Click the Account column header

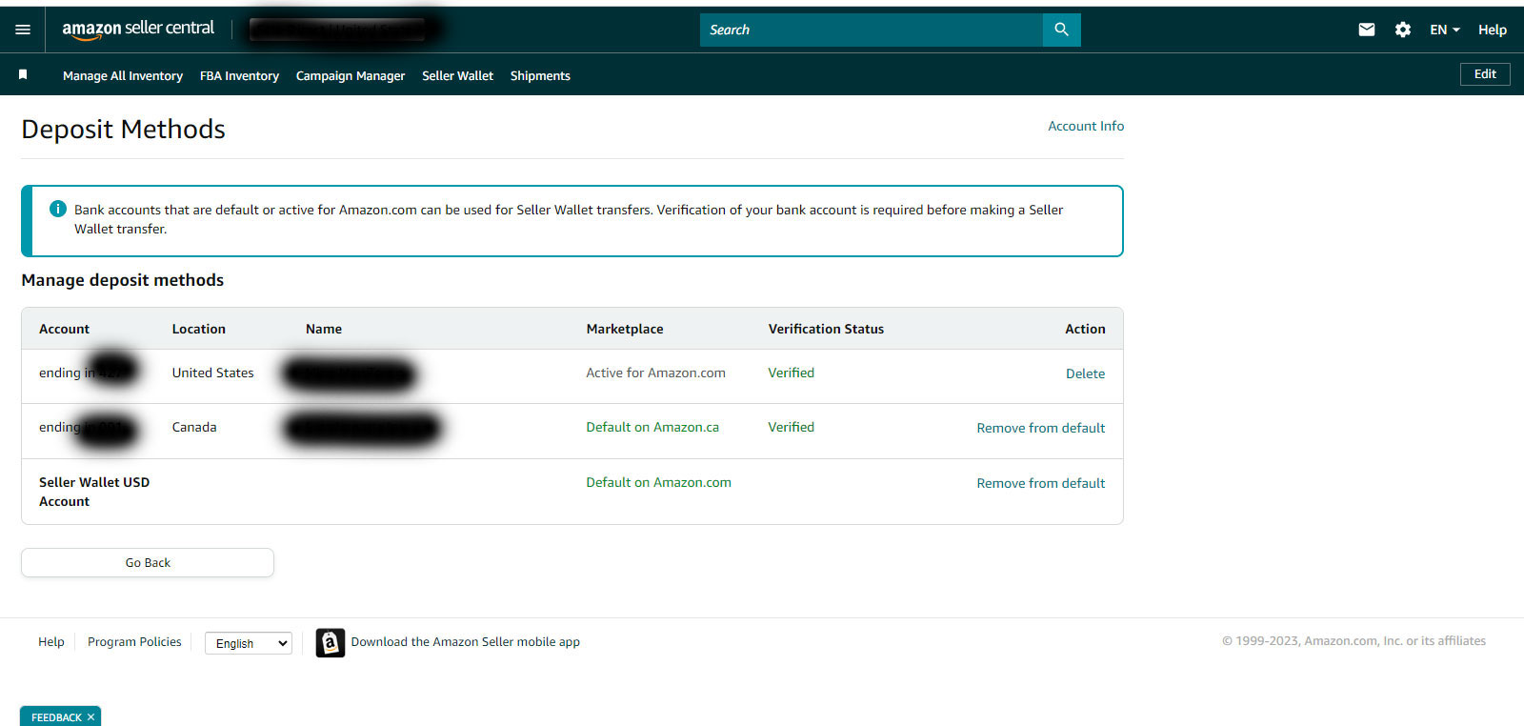[64, 329]
